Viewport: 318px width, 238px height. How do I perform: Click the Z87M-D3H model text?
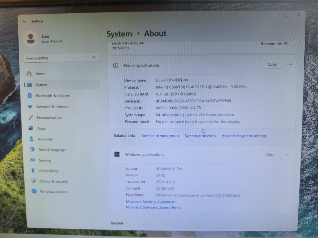(120, 48)
